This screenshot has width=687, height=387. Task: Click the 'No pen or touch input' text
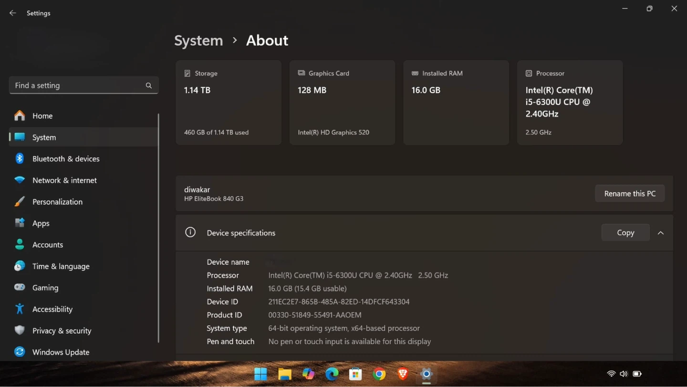pos(350,342)
